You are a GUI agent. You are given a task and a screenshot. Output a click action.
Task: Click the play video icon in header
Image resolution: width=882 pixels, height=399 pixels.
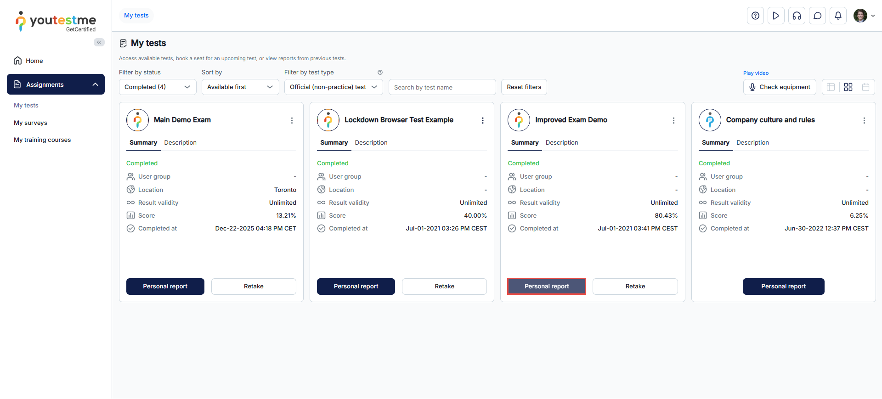pyautogui.click(x=776, y=16)
